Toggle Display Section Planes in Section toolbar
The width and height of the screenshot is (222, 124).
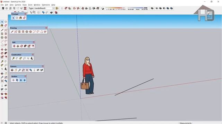(17, 80)
